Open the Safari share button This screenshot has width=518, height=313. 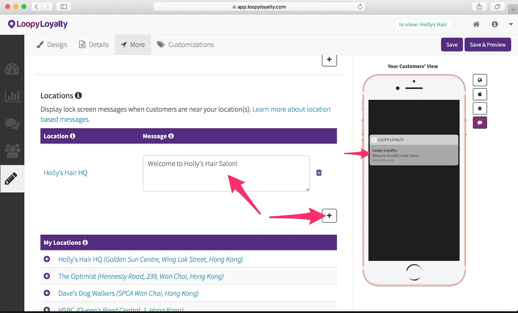[480, 7]
